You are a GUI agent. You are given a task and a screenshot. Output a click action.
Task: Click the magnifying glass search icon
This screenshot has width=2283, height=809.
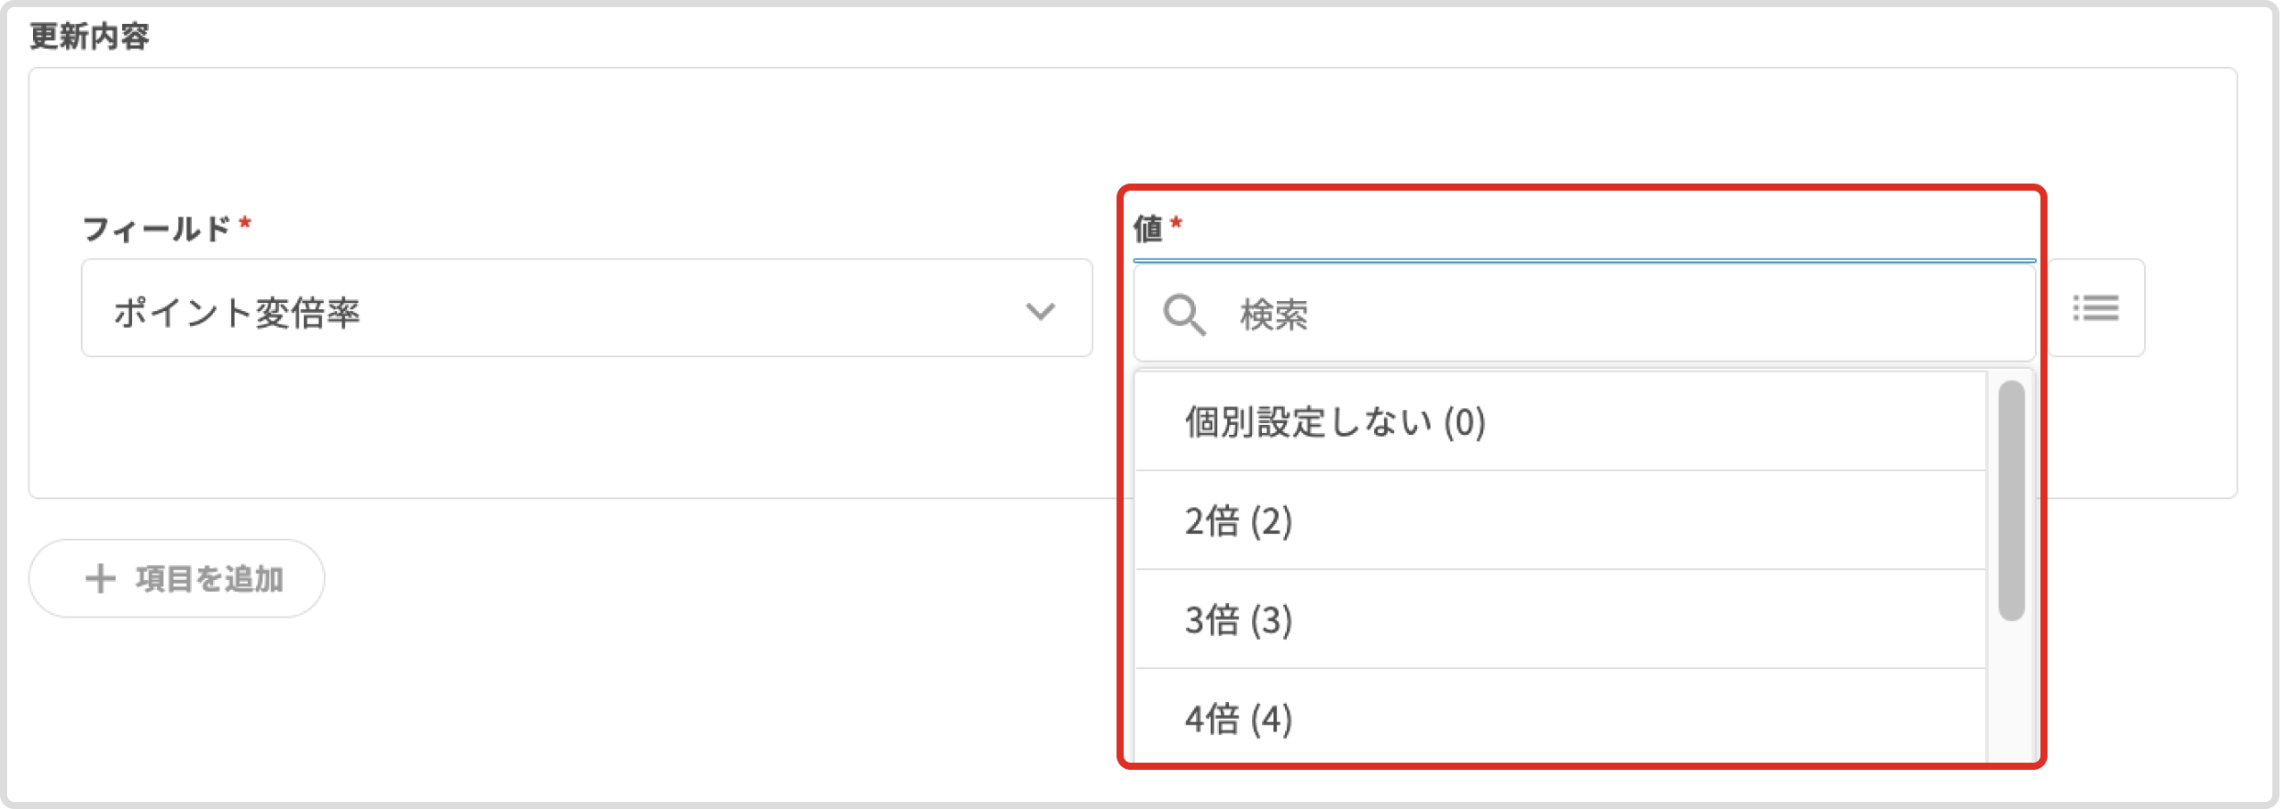(1183, 315)
